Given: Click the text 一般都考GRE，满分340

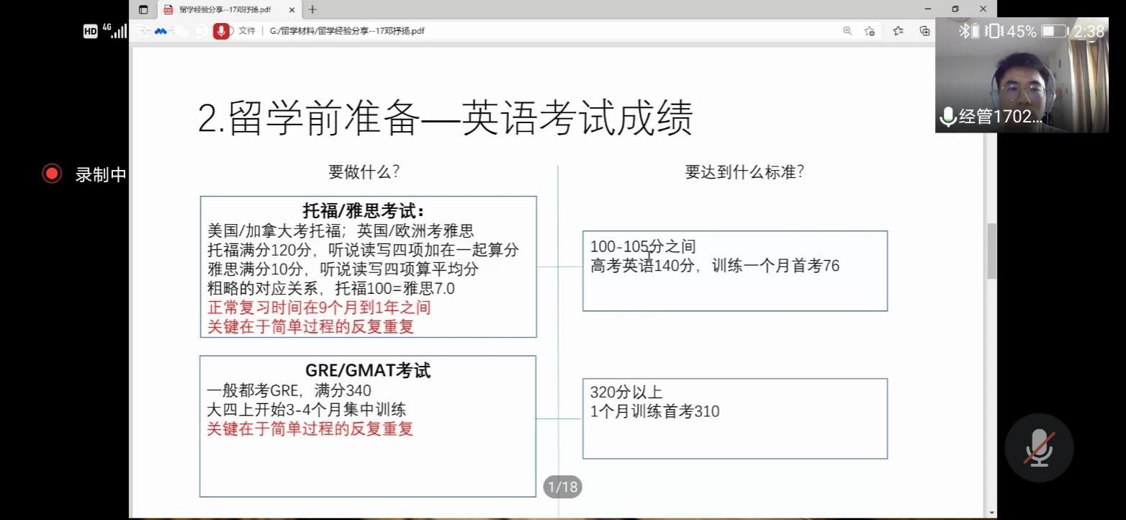Looking at the screenshot, I should pos(289,391).
